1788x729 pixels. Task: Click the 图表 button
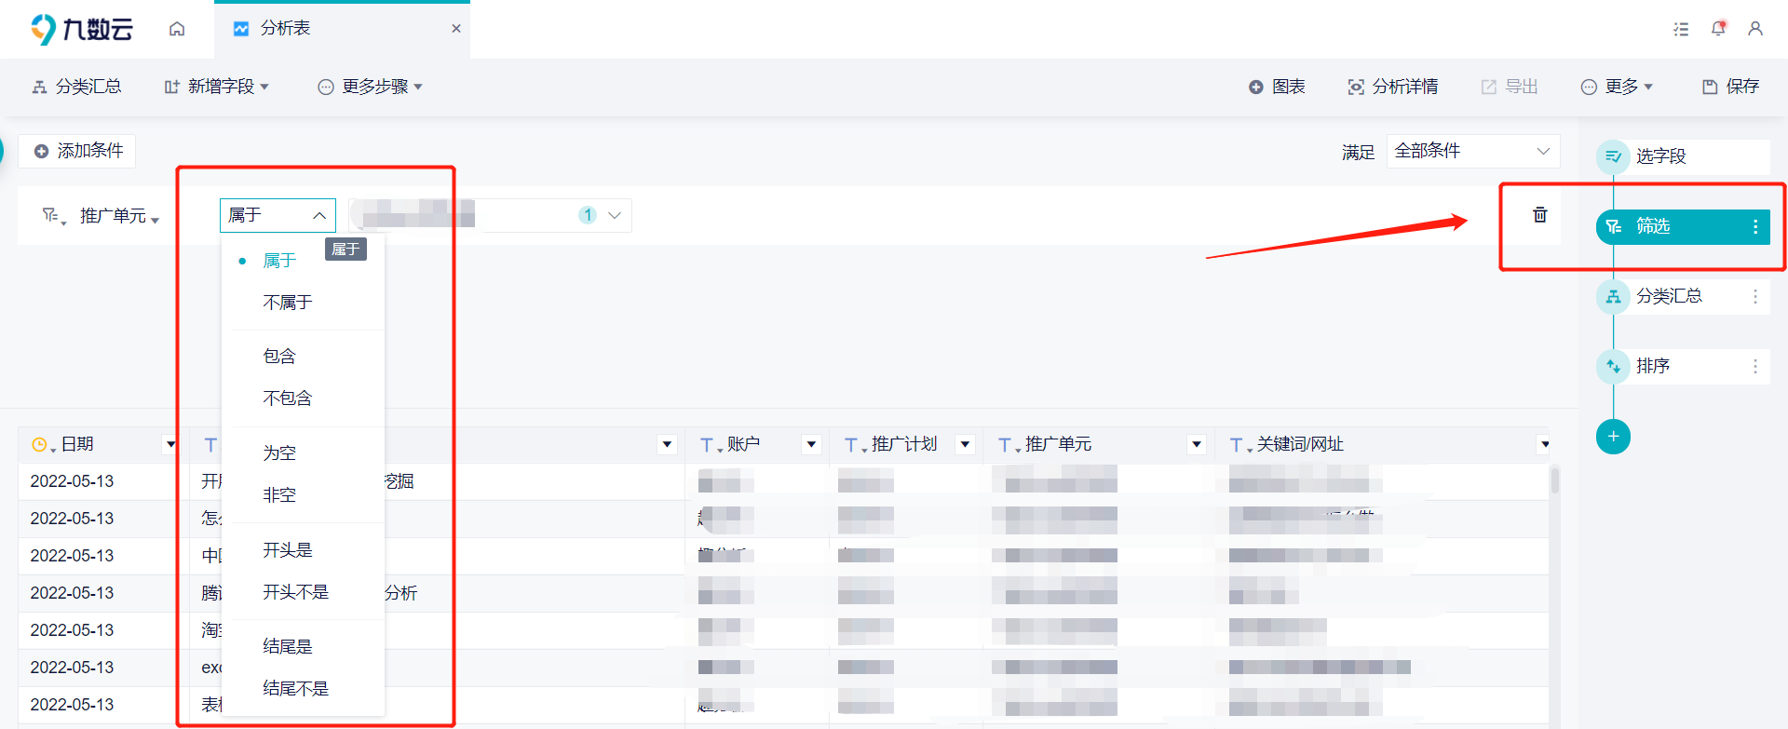(1277, 87)
